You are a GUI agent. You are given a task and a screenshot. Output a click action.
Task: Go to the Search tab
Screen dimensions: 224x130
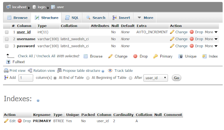(x=96, y=18)
